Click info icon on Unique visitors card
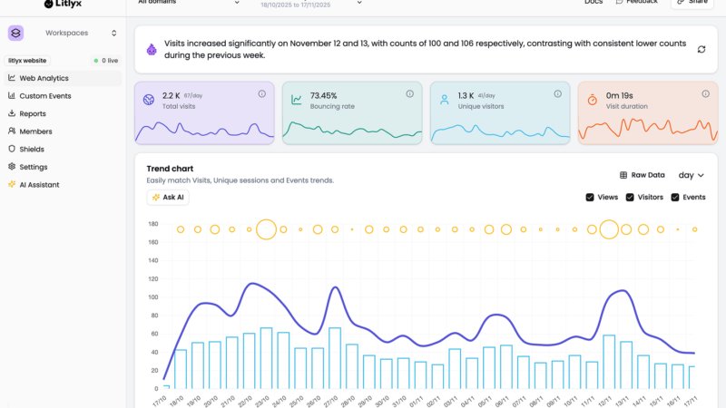This screenshot has width=726, height=408. tap(558, 94)
